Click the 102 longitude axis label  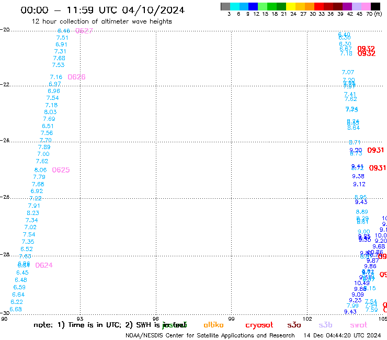pos(308,319)
